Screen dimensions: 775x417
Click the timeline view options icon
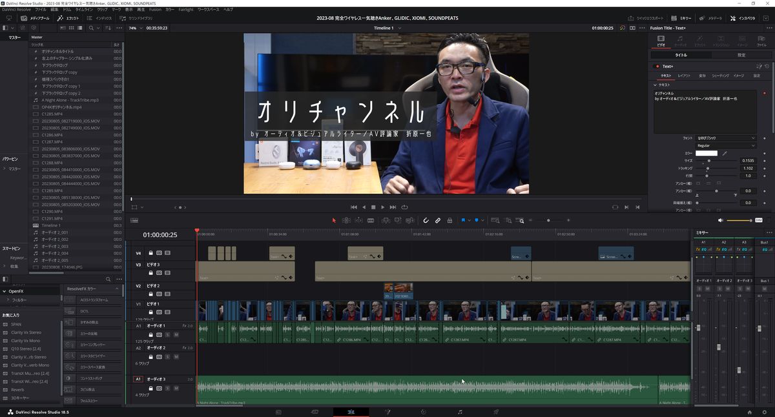tap(134, 221)
